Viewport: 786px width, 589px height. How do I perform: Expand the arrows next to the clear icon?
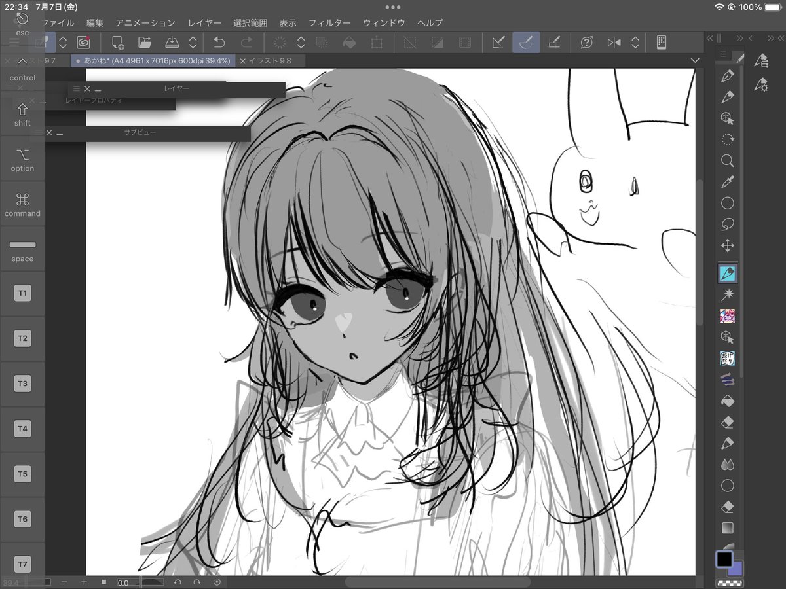coord(301,43)
